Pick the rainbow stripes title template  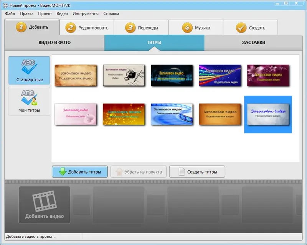click(220, 76)
